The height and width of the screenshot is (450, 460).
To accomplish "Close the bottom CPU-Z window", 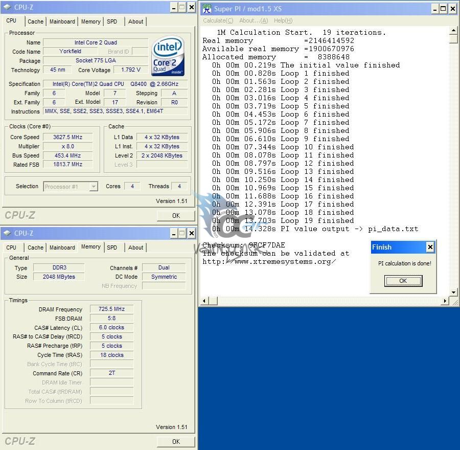I will (x=191, y=233).
